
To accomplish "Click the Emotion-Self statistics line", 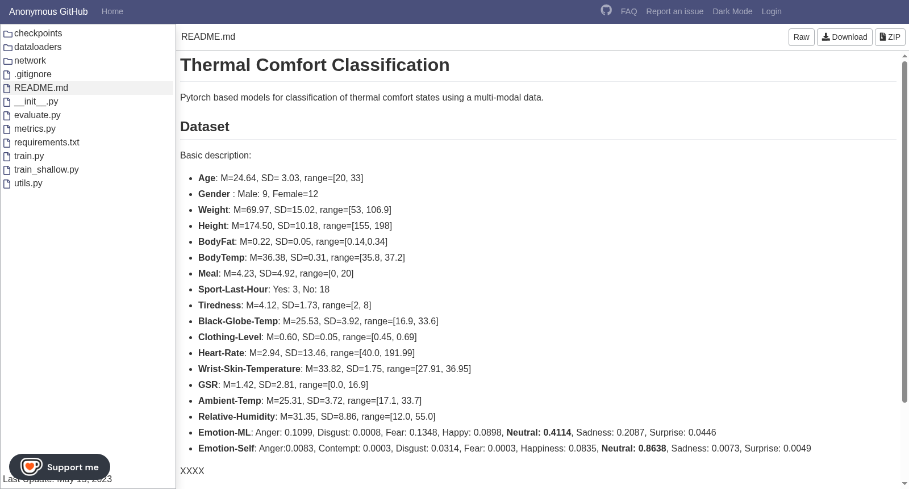I will 504,448.
